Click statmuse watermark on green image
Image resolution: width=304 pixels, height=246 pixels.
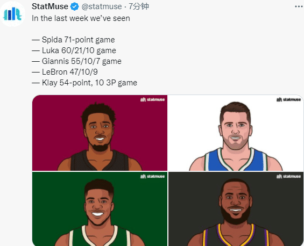coord(153,176)
